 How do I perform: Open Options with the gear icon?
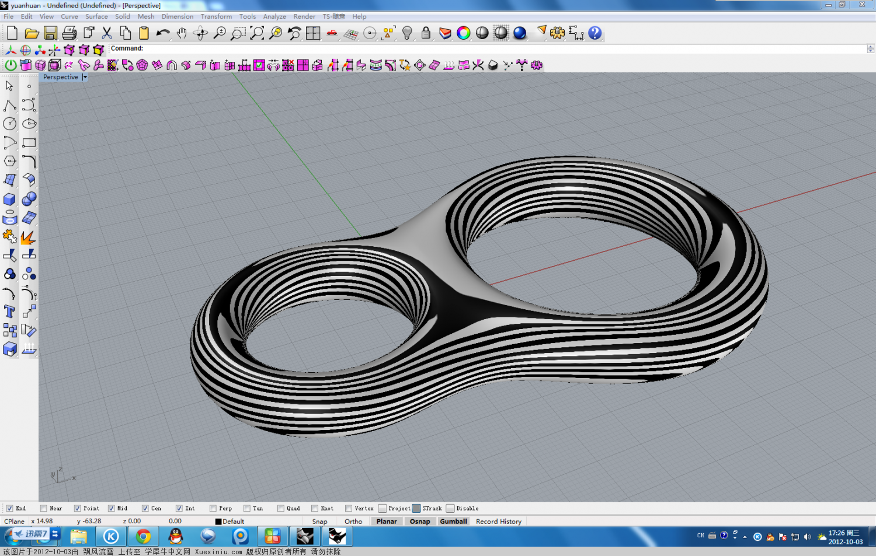pyautogui.click(x=557, y=33)
